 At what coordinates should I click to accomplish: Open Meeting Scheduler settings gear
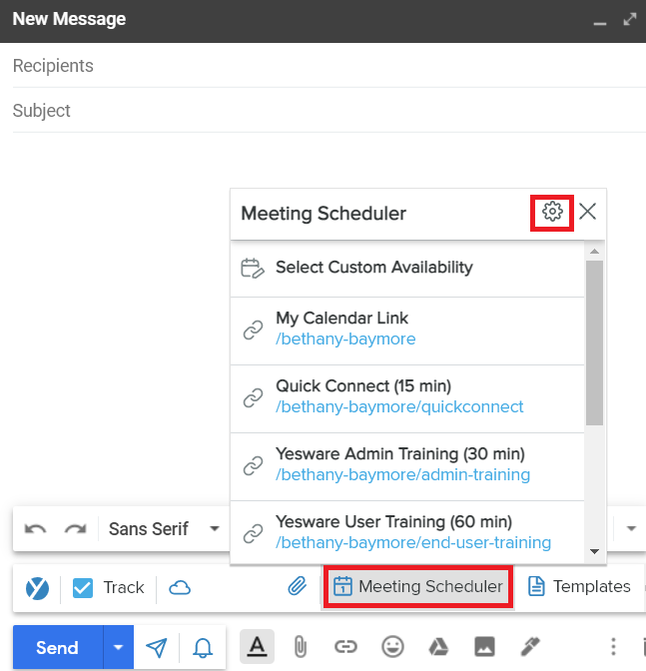click(552, 212)
